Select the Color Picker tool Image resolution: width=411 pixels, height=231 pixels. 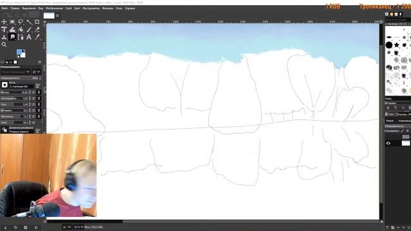click(x=37, y=37)
